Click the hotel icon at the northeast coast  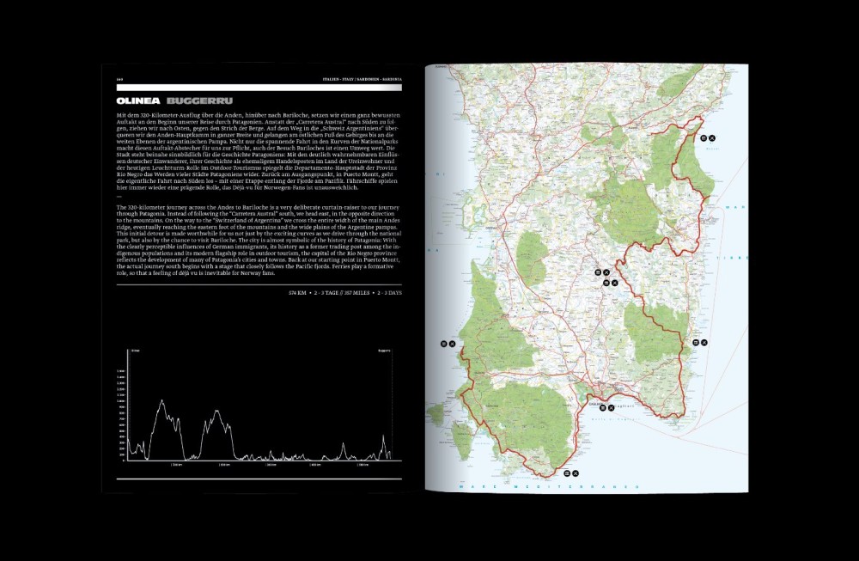pos(704,138)
